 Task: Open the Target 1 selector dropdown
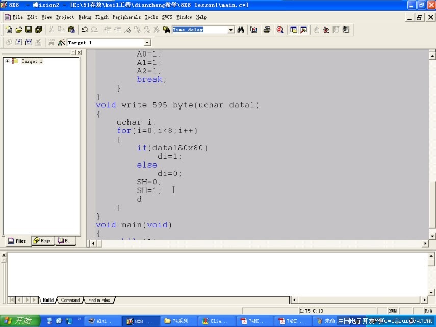(x=147, y=42)
